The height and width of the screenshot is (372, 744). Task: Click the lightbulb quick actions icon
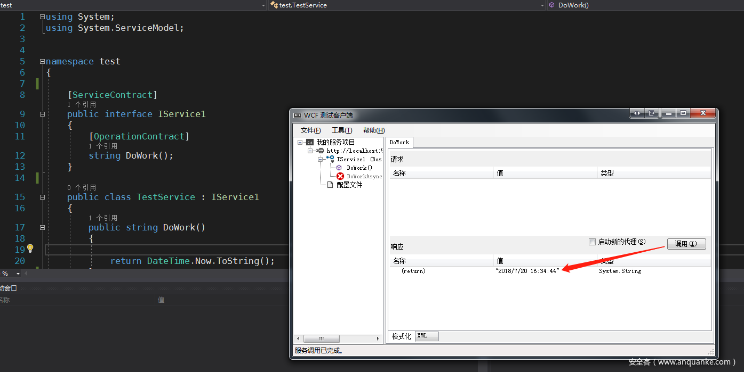[30, 249]
